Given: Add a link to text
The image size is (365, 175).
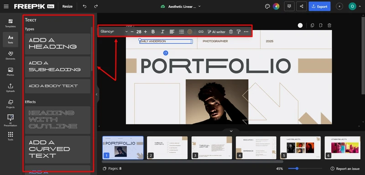Looking at the screenshot, I should 201,31.
